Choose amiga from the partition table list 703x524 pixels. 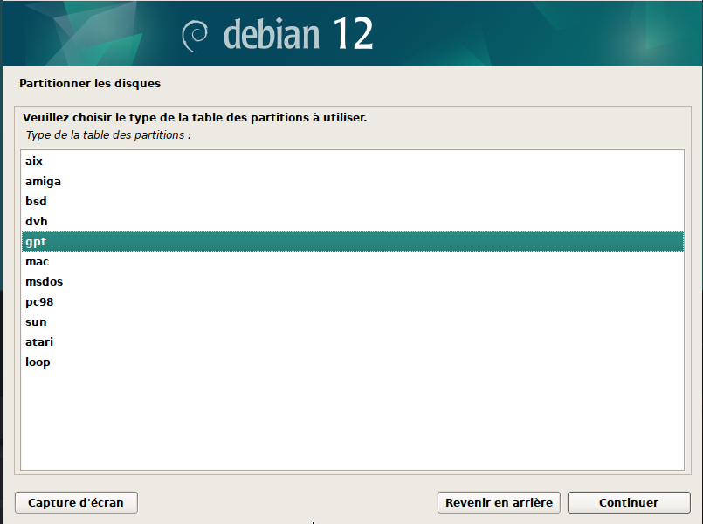[353, 182]
